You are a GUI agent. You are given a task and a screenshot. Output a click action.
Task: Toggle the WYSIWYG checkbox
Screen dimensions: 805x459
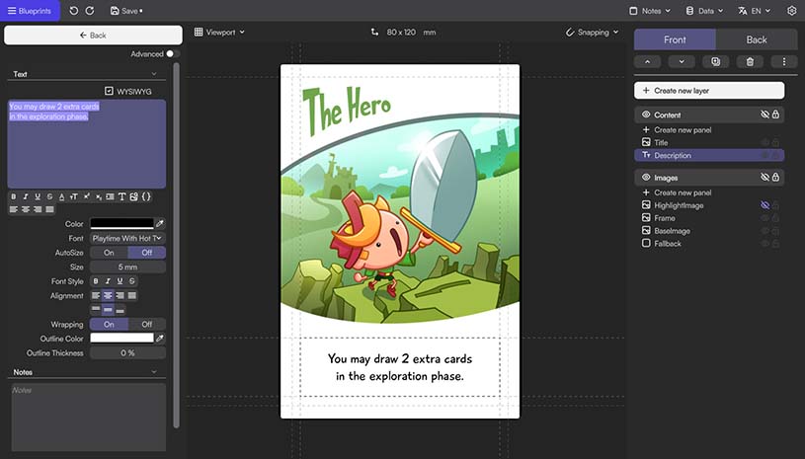109,91
